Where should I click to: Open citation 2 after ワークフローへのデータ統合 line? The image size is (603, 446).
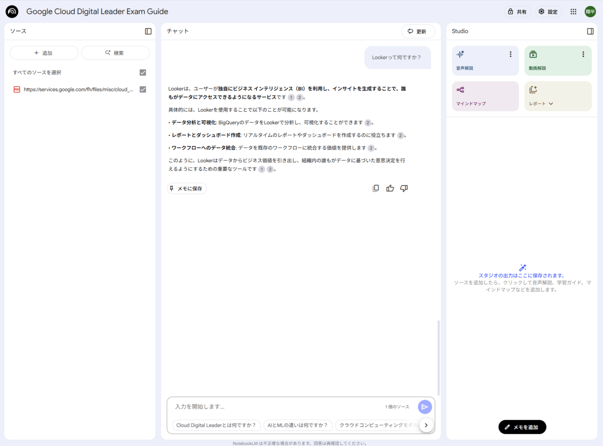[371, 148]
